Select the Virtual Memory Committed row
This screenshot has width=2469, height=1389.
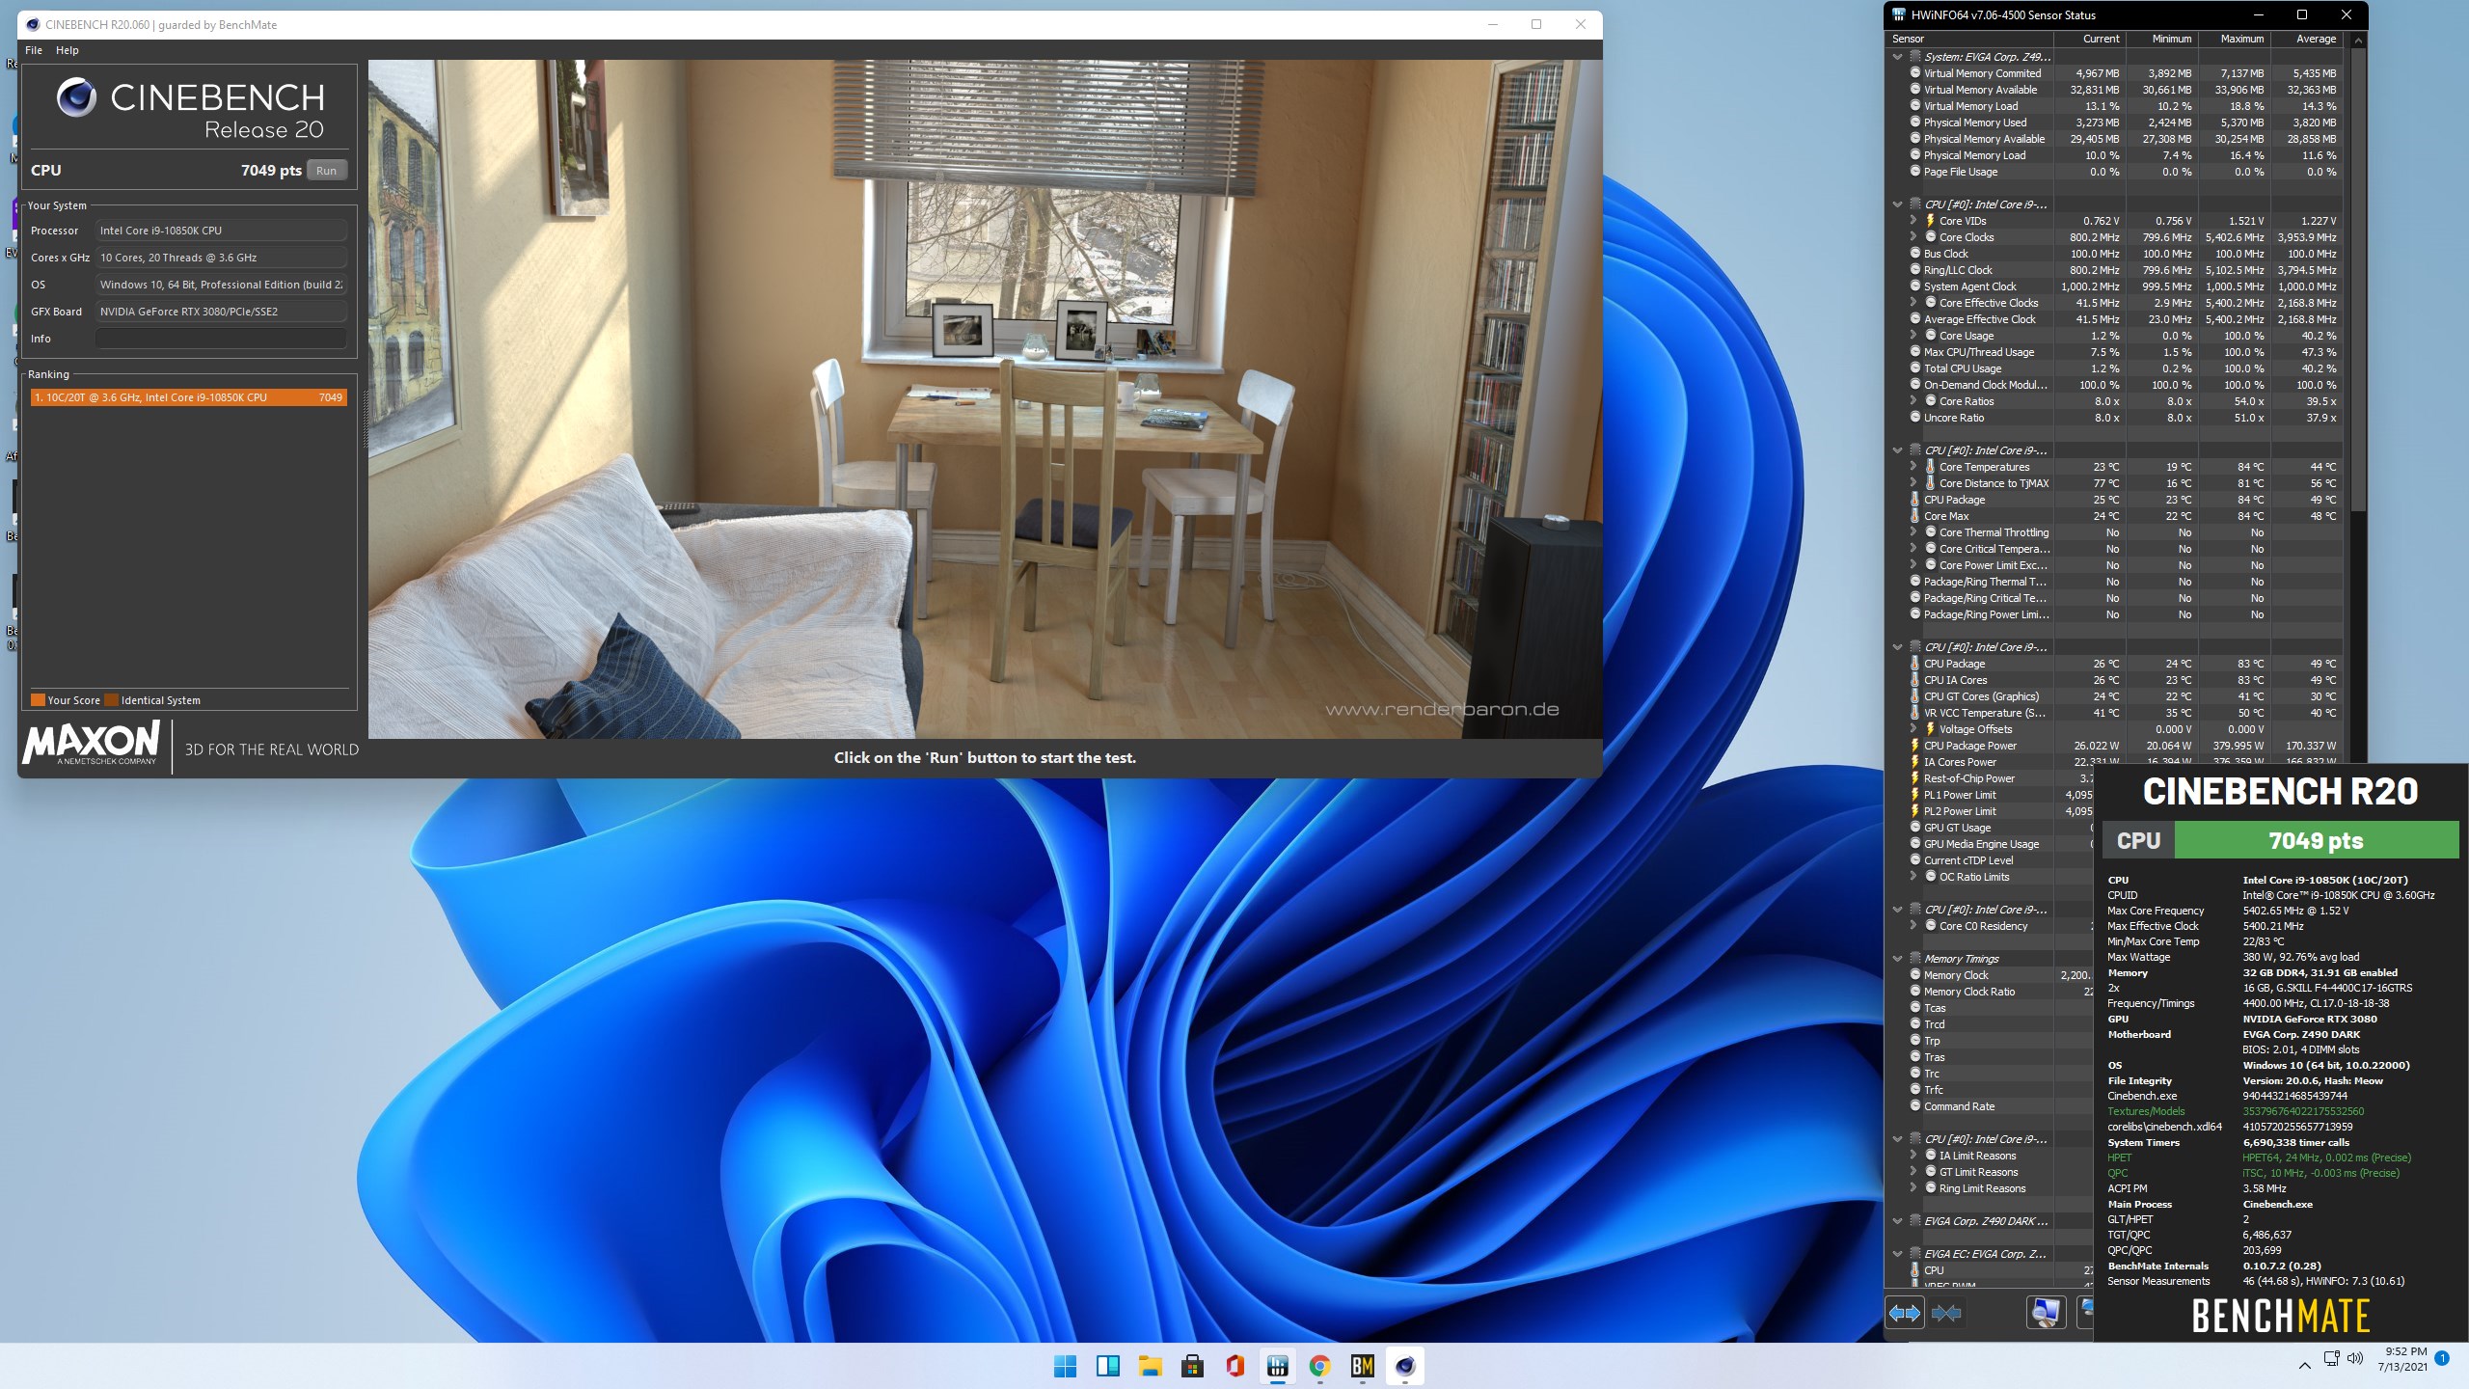point(2114,73)
